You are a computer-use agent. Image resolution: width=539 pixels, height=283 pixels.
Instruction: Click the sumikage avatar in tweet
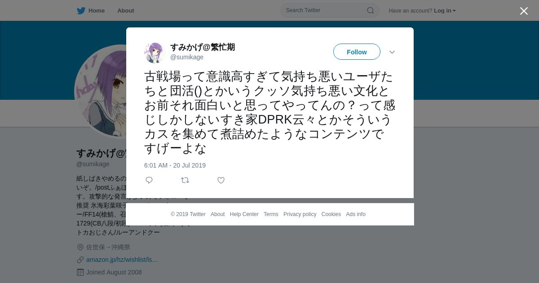pyautogui.click(x=155, y=53)
